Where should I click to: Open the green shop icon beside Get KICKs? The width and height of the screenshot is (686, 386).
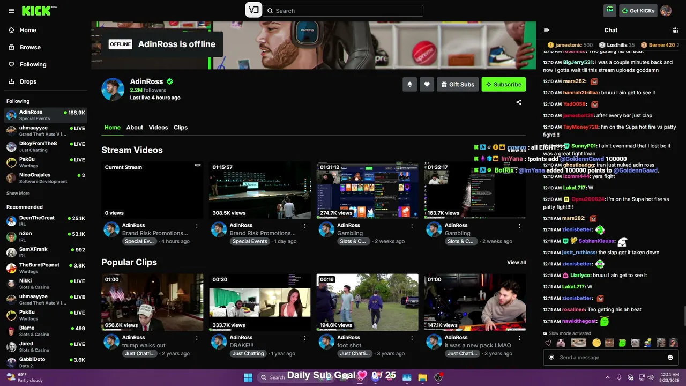point(609,10)
